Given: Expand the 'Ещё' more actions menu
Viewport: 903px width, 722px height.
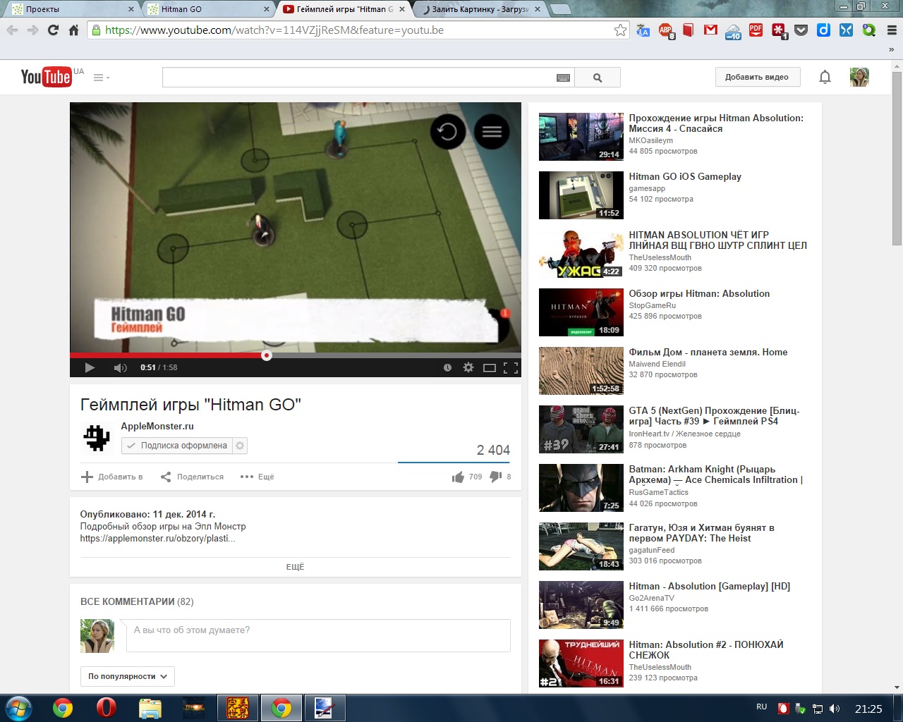Looking at the screenshot, I should click(x=257, y=477).
